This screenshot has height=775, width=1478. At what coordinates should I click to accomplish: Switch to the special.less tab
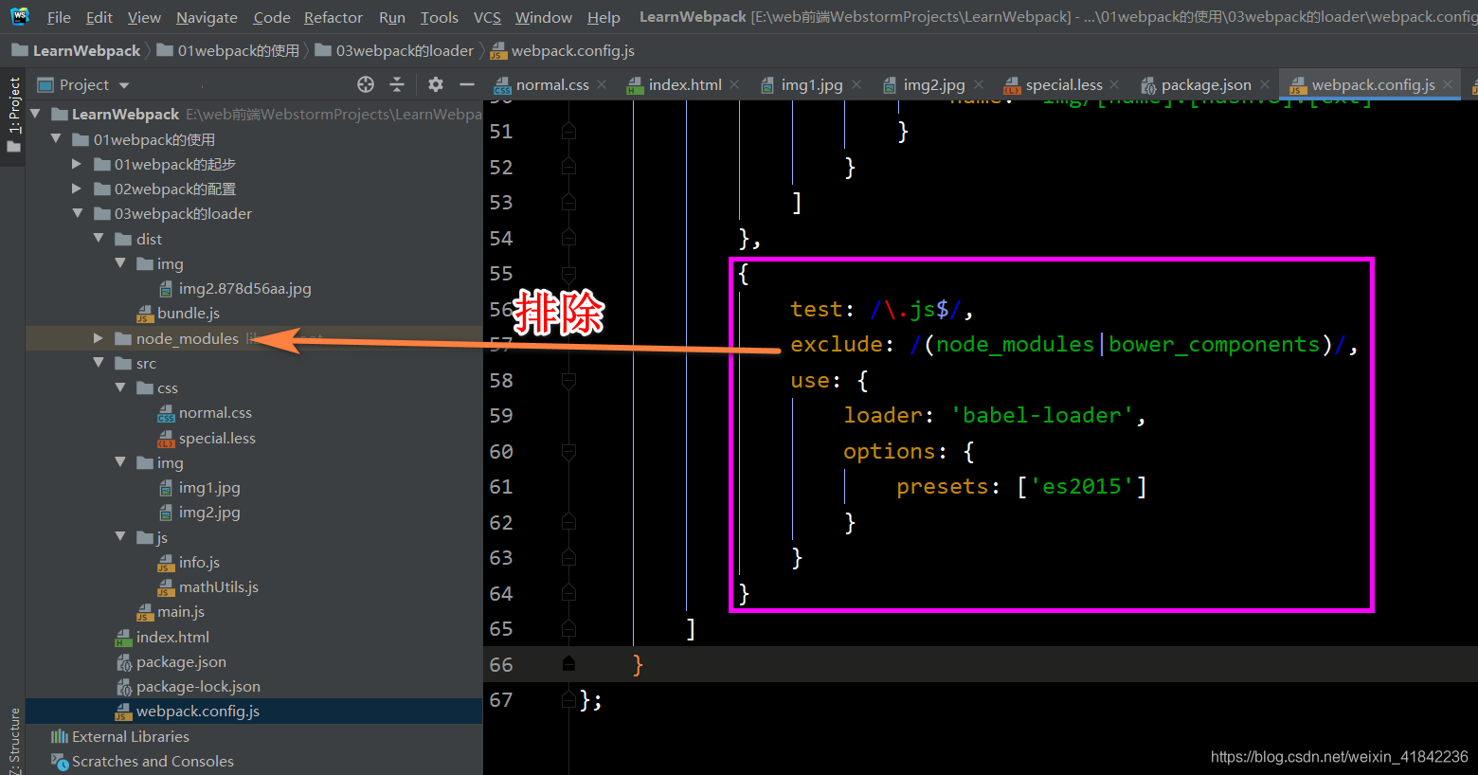[1063, 85]
